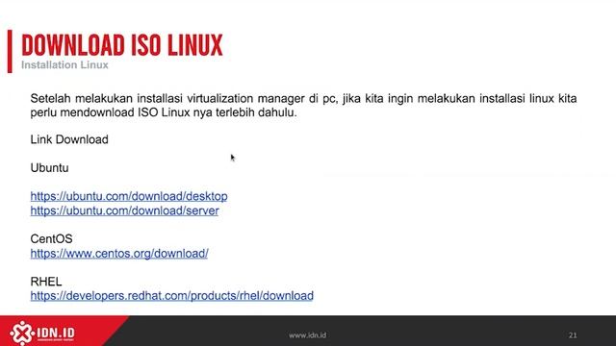The width and height of the screenshot is (616, 346).
Task: Click the 'Ubuntu' heading text
Action: 49,168
